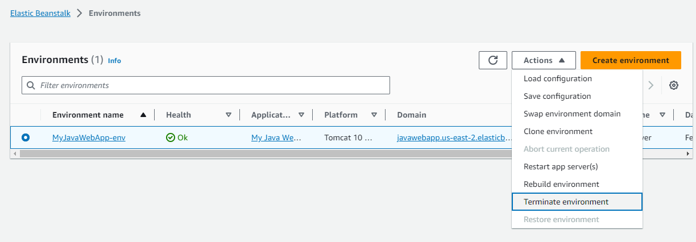Click the refresh environments icon button
This screenshot has width=696, height=242.
493,60
